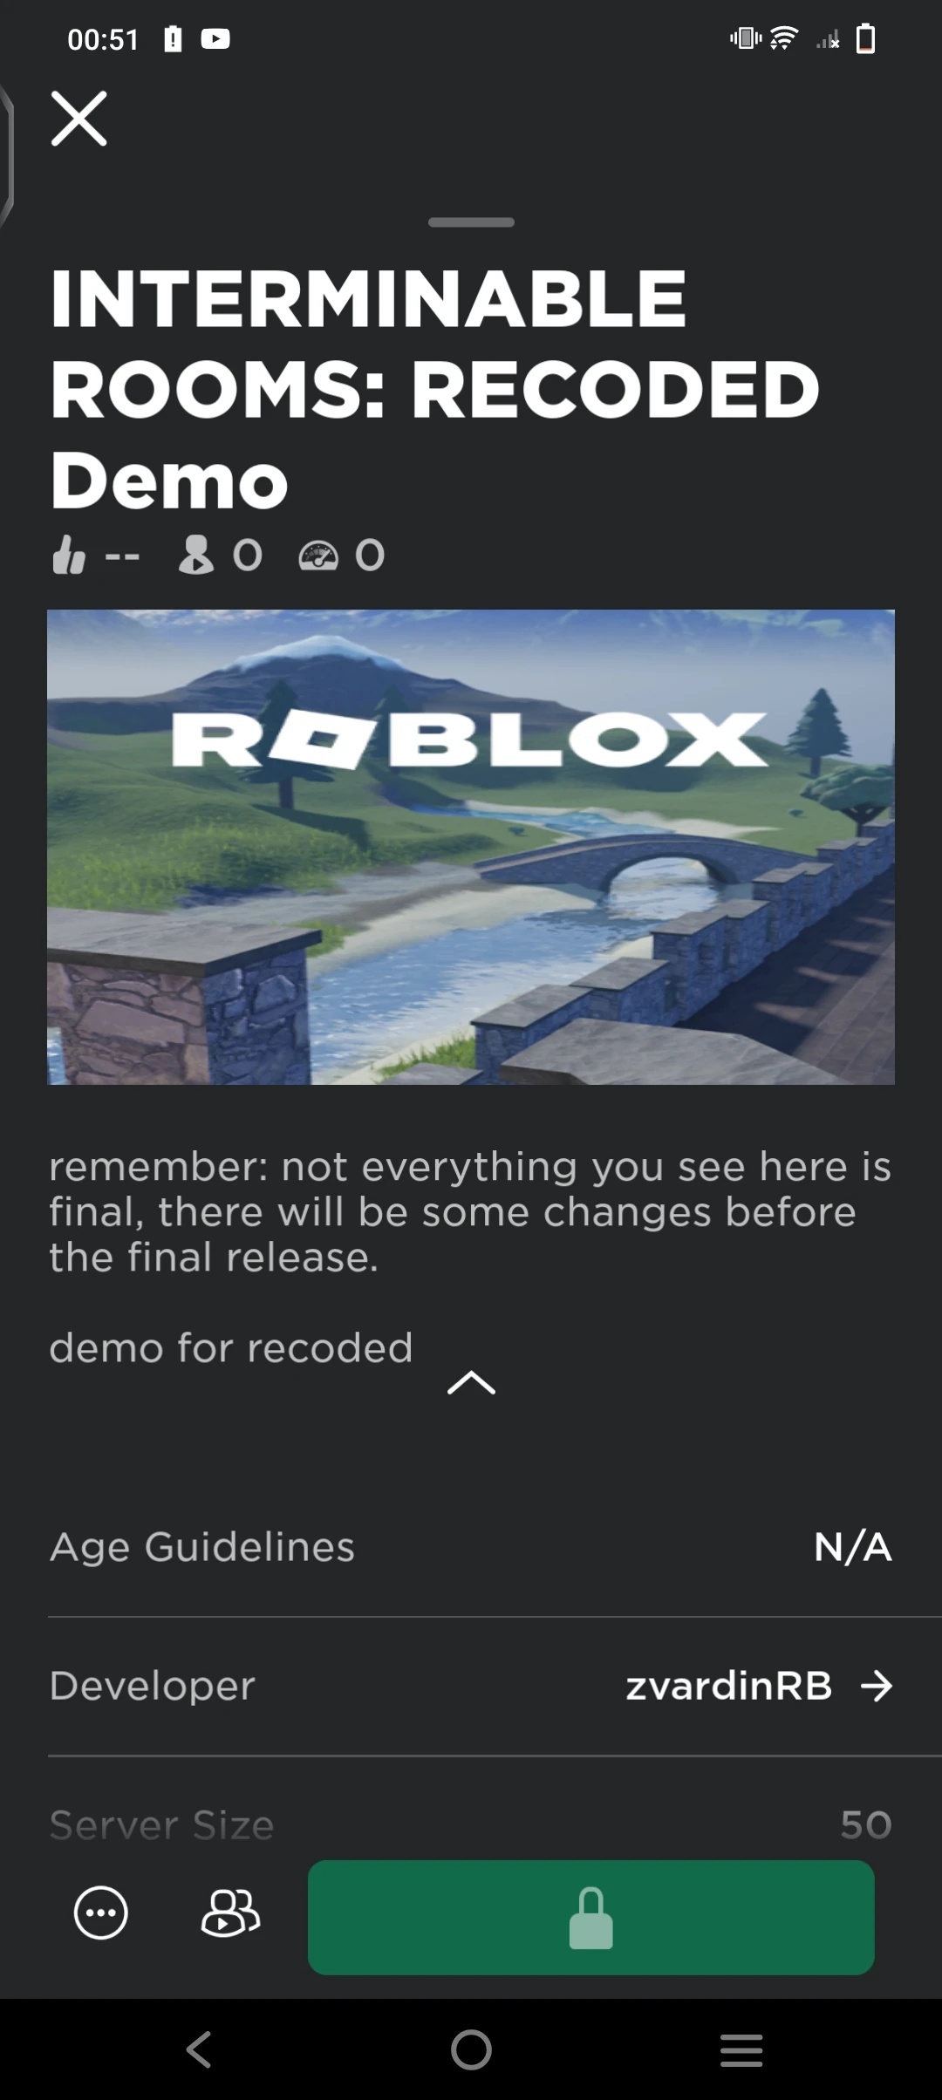Tap the Android home circle button
The width and height of the screenshot is (942, 2100).
point(471,2049)
